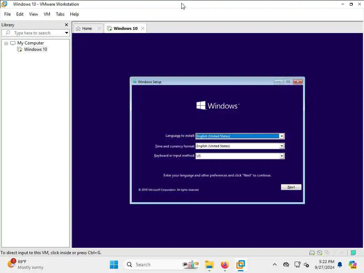Click the VMware Workstation taskbar icon

point(241,264)
